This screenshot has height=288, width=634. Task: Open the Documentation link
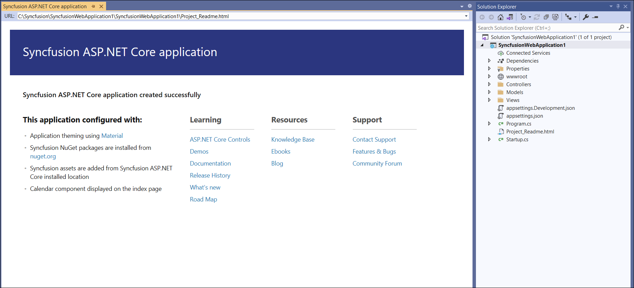[210, 163]
